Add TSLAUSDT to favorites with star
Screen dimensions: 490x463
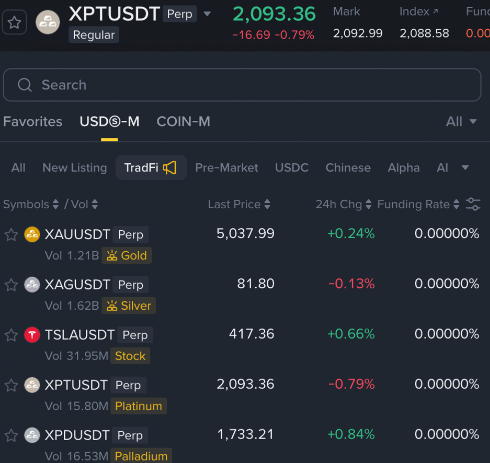pyautogui.click(x=11, y=335)
